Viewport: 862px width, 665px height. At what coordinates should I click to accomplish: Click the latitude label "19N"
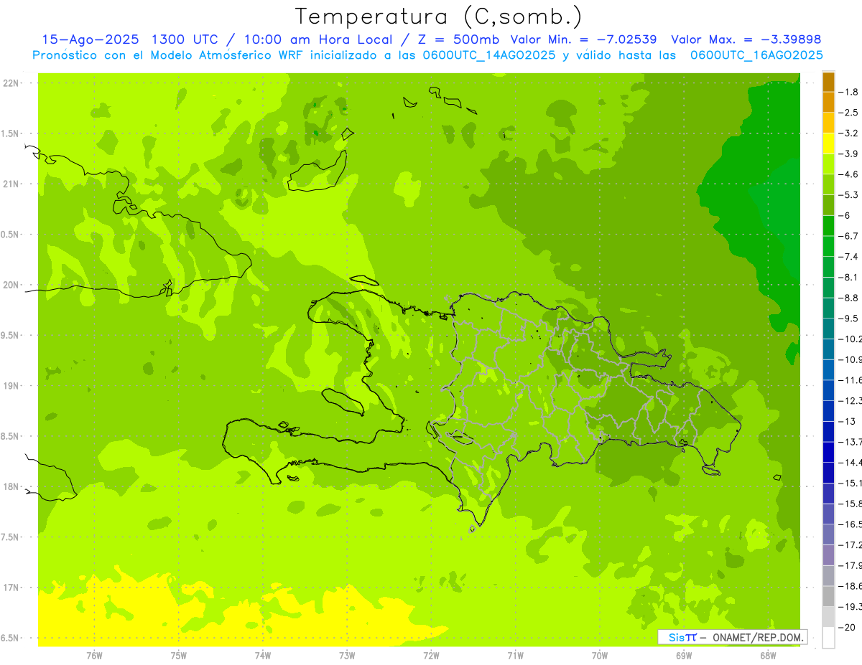click(x=10, y=386)
